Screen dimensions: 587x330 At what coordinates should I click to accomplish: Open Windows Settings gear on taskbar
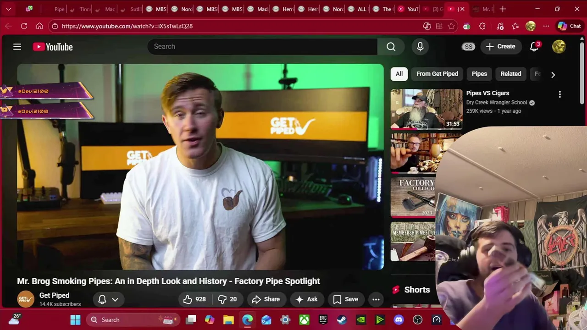285,319
